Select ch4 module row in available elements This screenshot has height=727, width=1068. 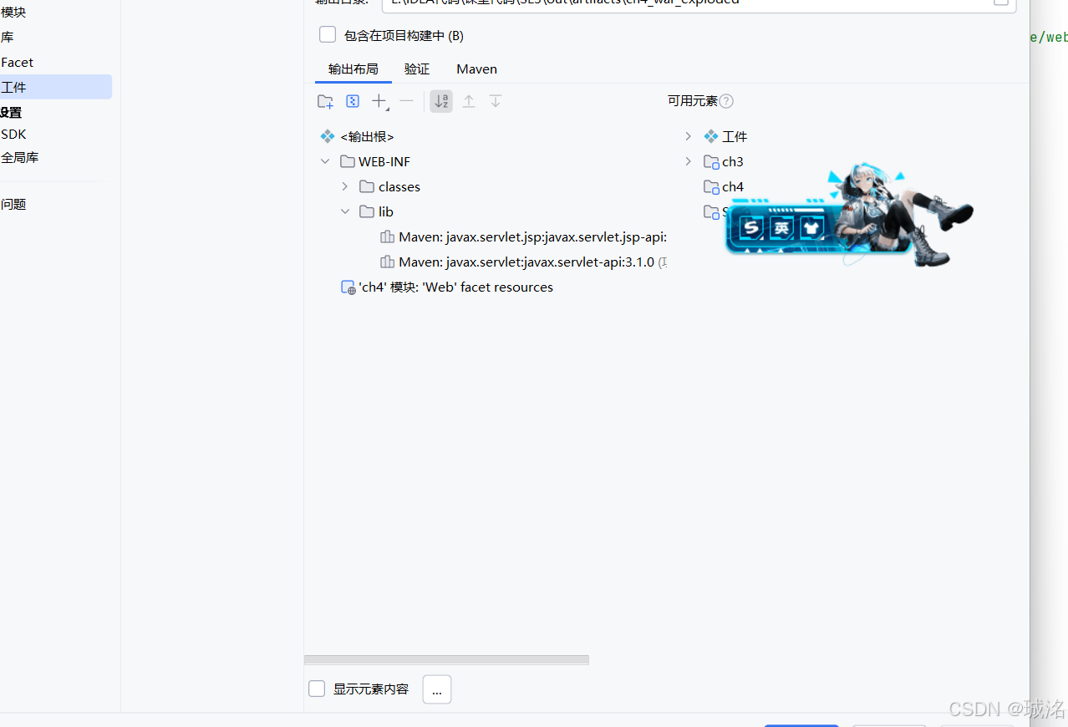point(724,186)
